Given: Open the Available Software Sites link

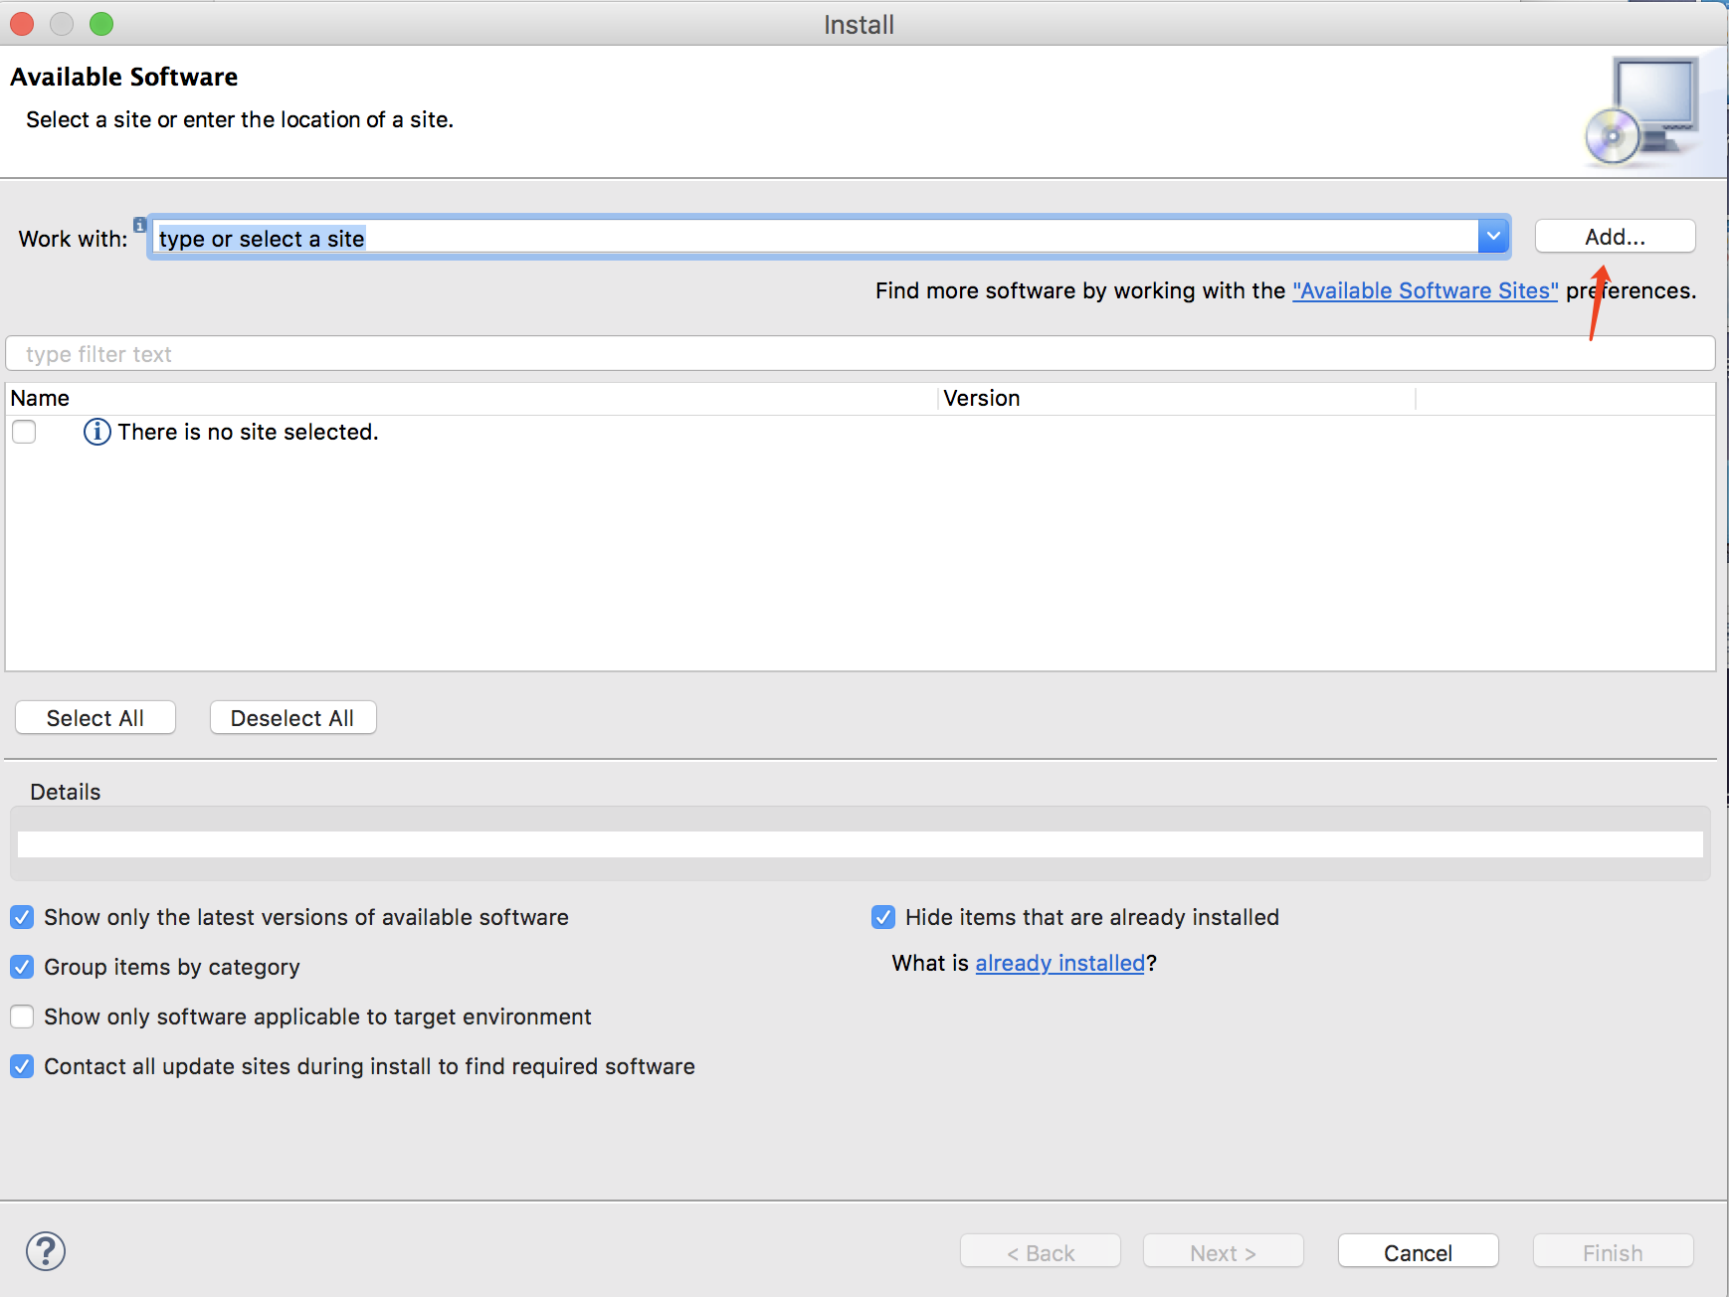Looking at the screenshot, I should (1424, 290).
